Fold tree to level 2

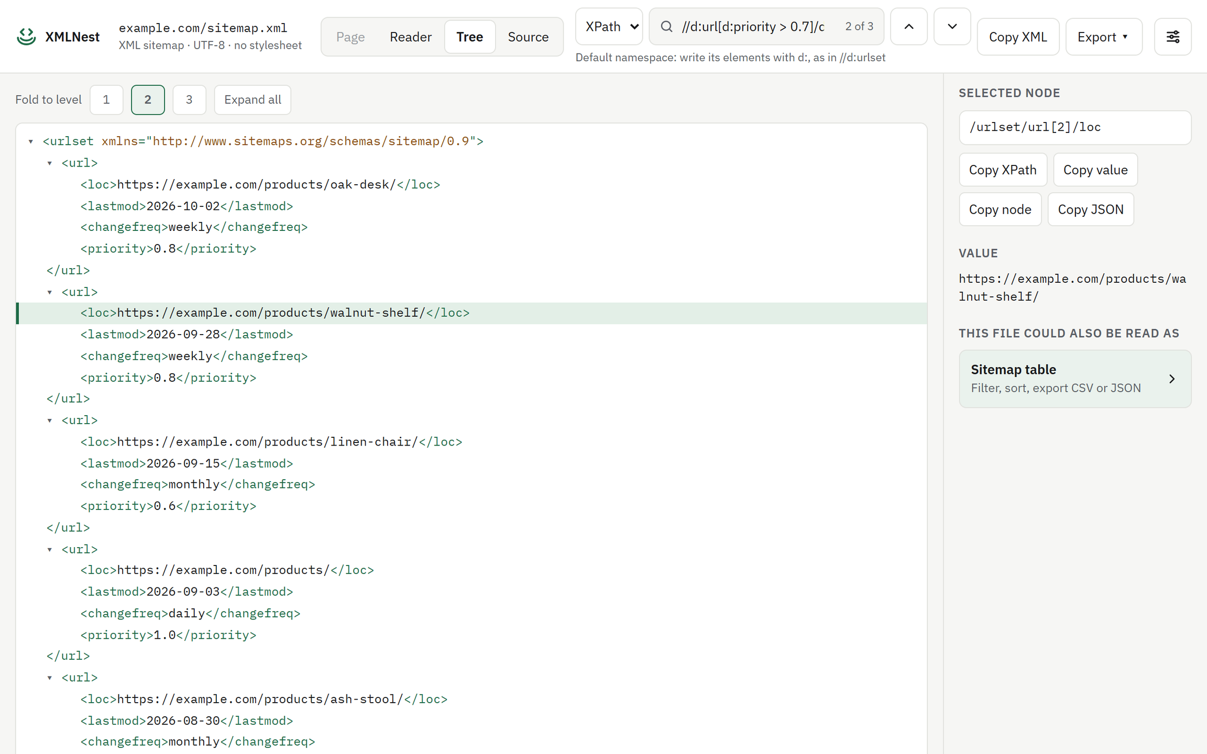point(148,99)
